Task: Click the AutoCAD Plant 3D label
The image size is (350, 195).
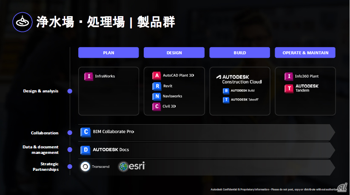Action: [x=178, y=75]
